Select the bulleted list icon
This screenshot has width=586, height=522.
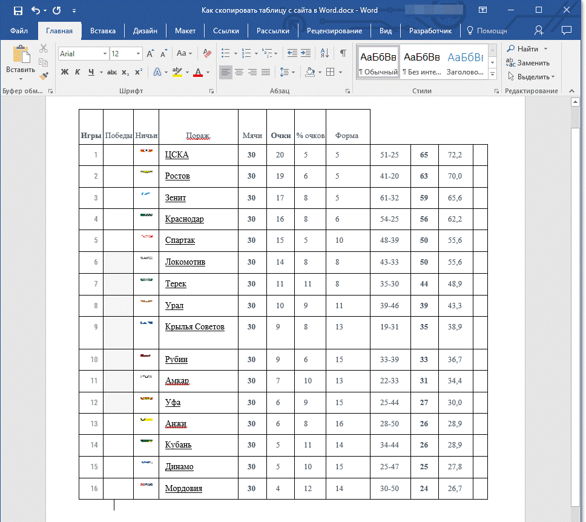(x=225, y=53)
